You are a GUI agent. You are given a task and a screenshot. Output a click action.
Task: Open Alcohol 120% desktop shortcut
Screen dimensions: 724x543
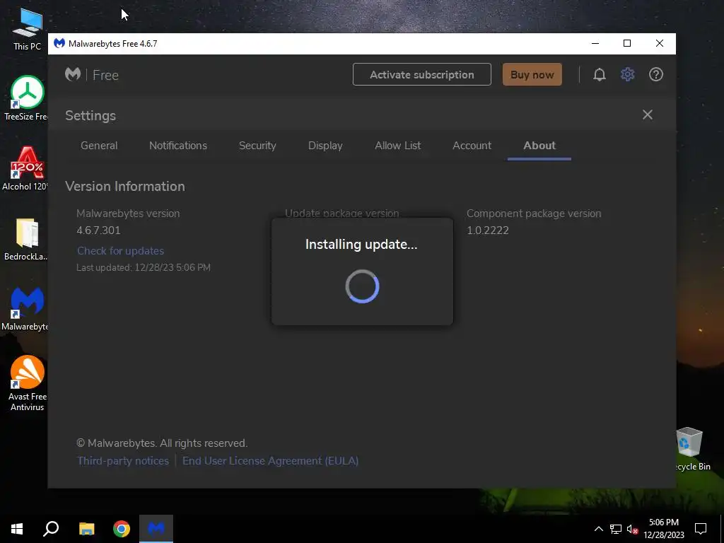tap(25, 168)
